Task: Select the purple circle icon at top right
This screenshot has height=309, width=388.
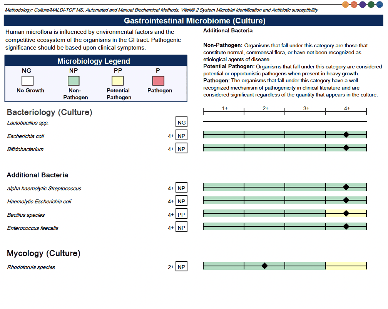Action: click(x=362, y=4)
